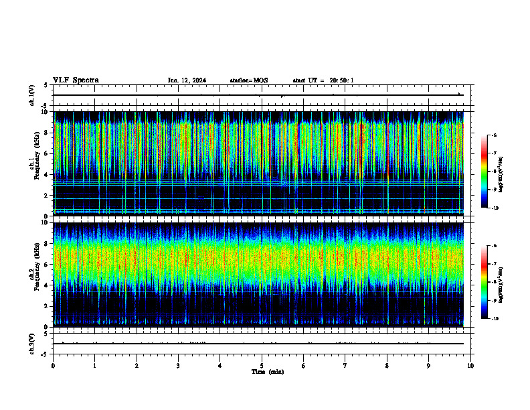Image resolution: width=530 pixels, height=410 pixels.
Task: Click the "5" volt tick on ch.1(V) axis
Action: point(46,85)
